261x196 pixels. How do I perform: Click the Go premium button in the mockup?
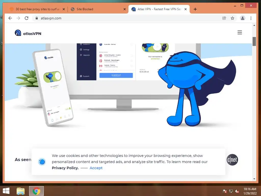point(116,75)
